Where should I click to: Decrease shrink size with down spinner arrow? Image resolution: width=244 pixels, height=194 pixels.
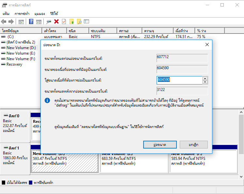point(205,82)
